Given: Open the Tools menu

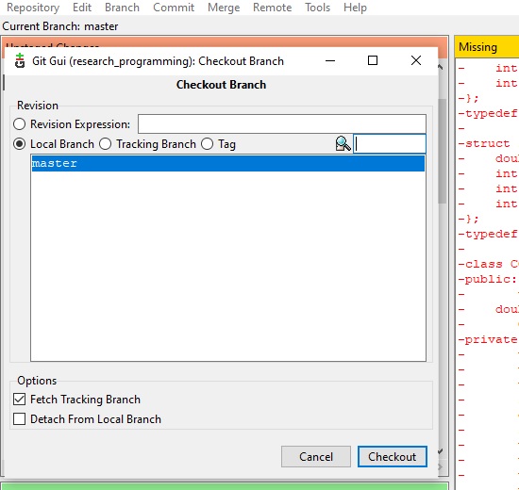Looking at the screenshot, I should 317,8.
